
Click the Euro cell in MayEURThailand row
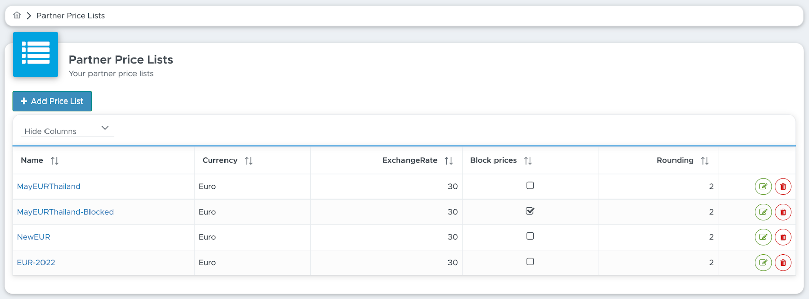207,186
